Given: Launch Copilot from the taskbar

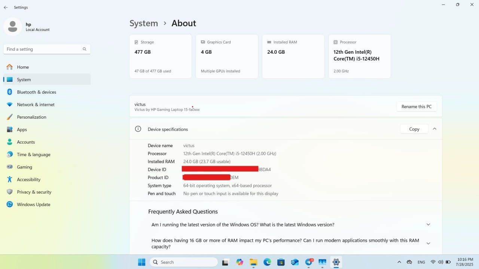Looking at the screenshot, I should [x=240, y=262].
